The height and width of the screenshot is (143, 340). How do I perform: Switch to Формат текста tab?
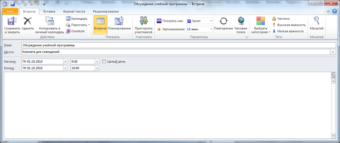[x=74, y=11]
